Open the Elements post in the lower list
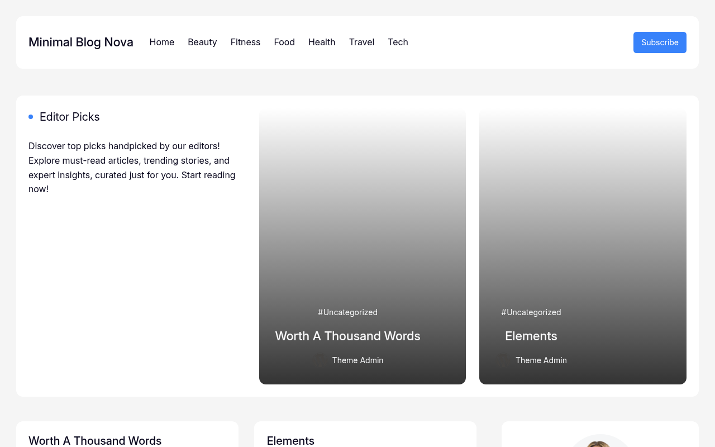Image resolution: width=715 pixels, height=447 pixels. (290, 441)
